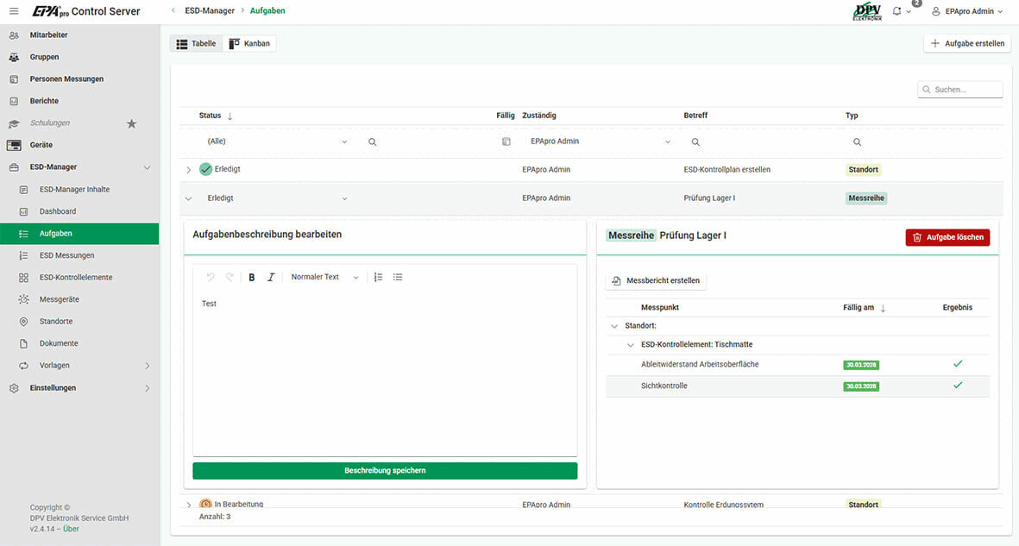Click Beschreibung speichern button
Screen dimensions: 1019x546
click(385, 471)
